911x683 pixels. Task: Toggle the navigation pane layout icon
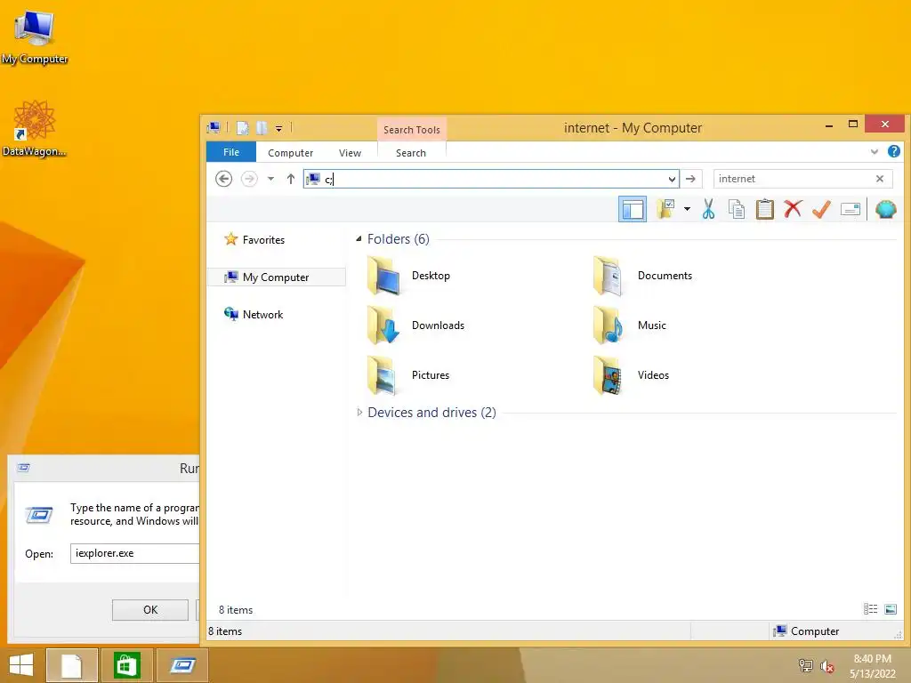click(x=633, y=209)
